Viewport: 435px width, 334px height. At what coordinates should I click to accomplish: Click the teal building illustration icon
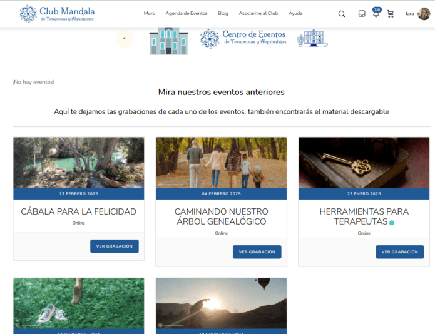coord(168,41)
